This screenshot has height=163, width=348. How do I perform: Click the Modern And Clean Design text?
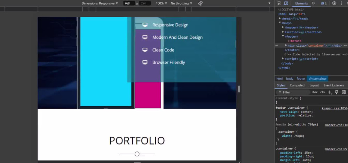point(177,37)
